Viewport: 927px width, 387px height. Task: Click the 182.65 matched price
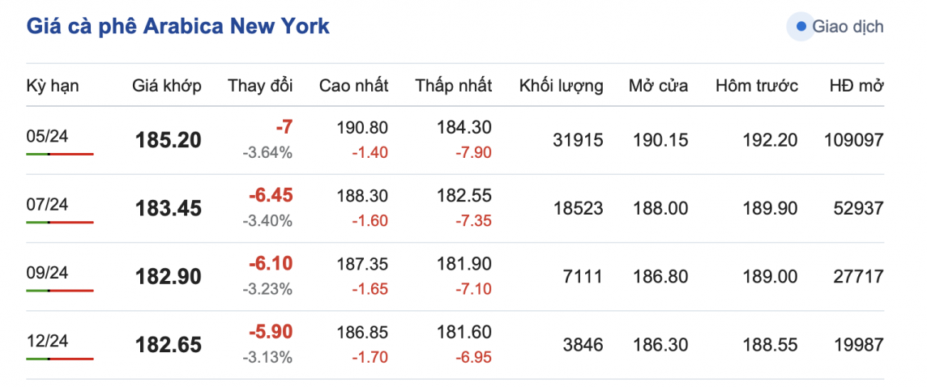click(168, 346)
